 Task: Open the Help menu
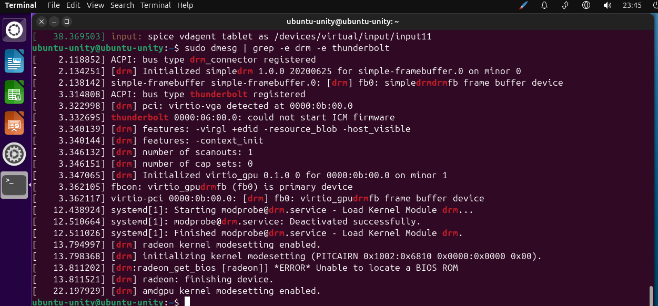click(185, 5)
